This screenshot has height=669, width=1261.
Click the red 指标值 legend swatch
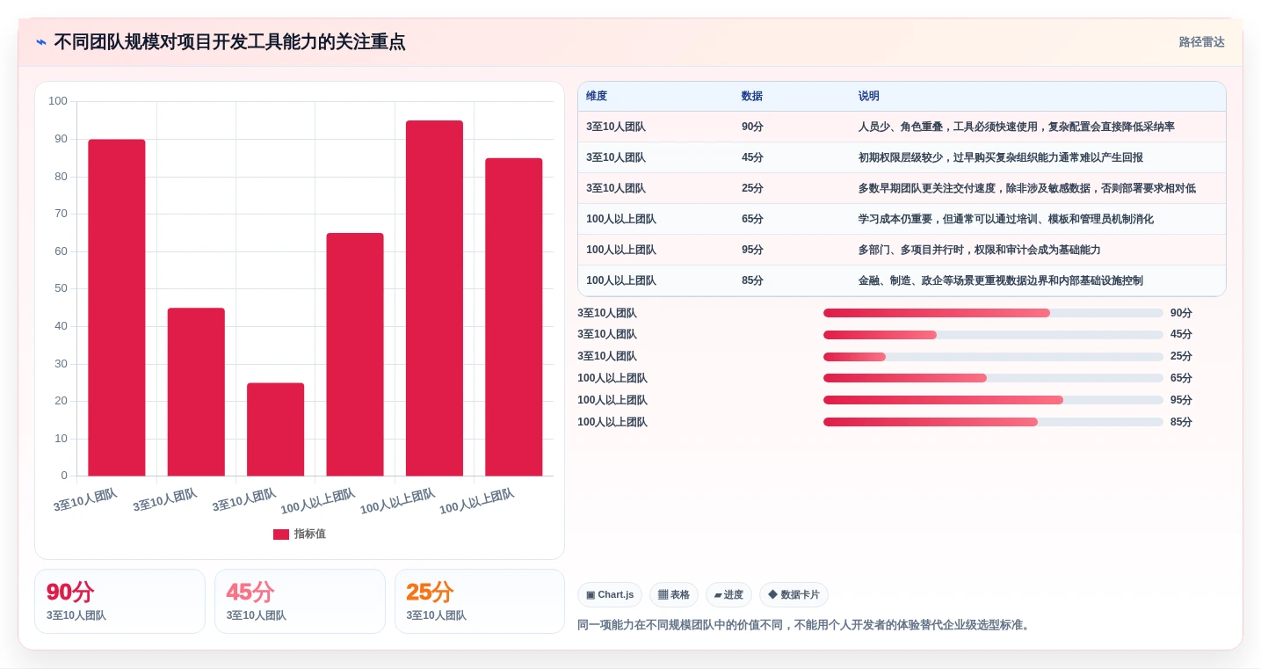pos(281,534)
